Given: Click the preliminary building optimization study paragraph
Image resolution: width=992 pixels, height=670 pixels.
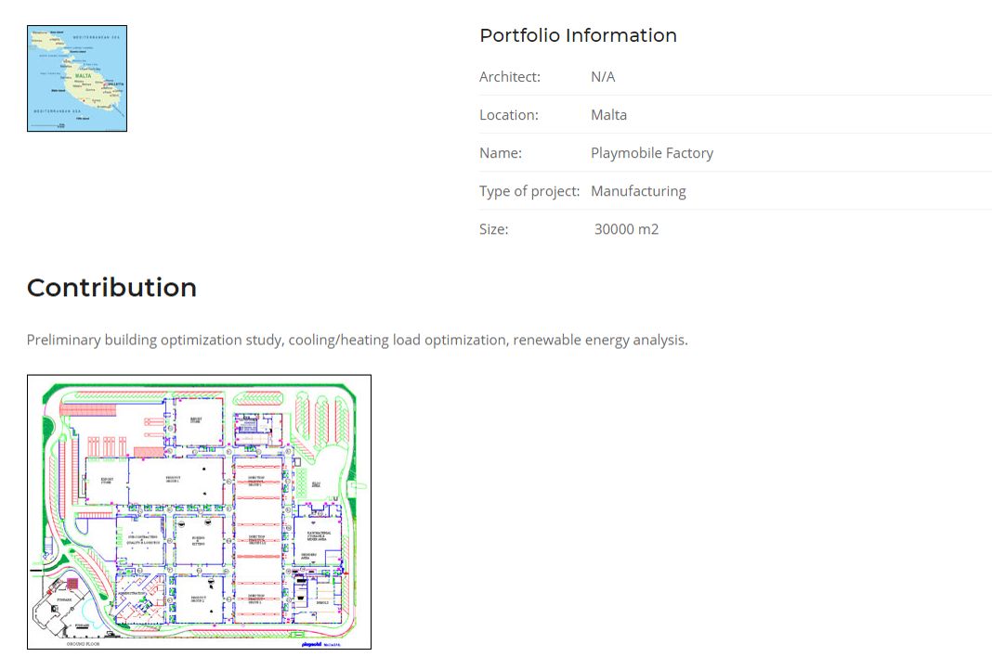Looking at the screenshot, I should (x=358, y=340).
